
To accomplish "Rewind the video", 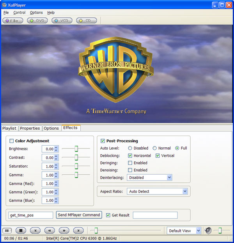I will point(50,230).
